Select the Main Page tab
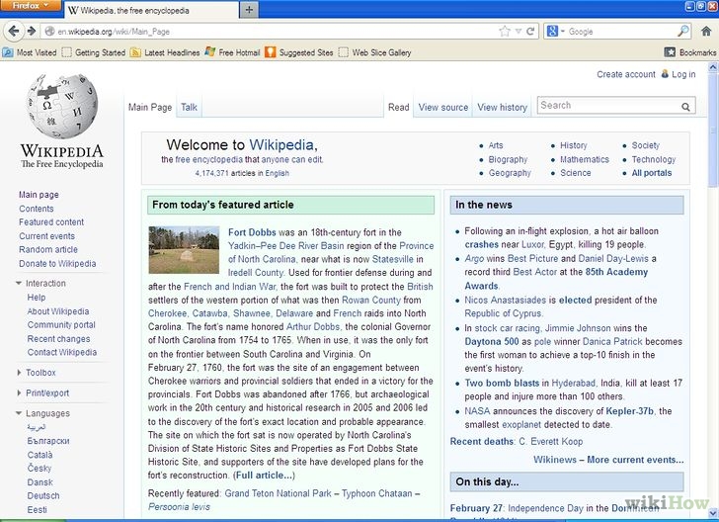The width and height of the screenshot is (719, 522). pyautogui.click(x=150, y=107)
